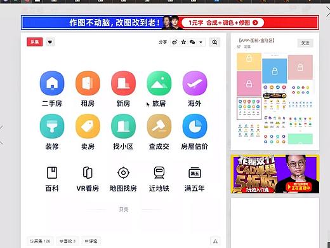This screenshot has height=248, width=330.
Task: Share to Weibo via the share bar icon
Action: (175, 42)
